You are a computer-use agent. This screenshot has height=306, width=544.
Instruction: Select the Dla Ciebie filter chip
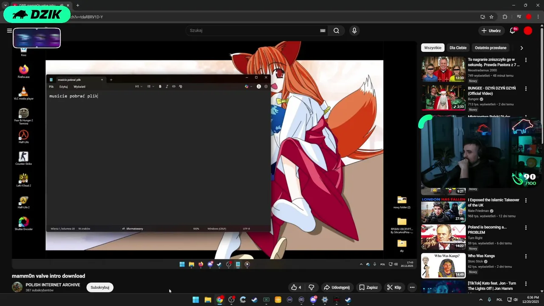click(458, 48)
